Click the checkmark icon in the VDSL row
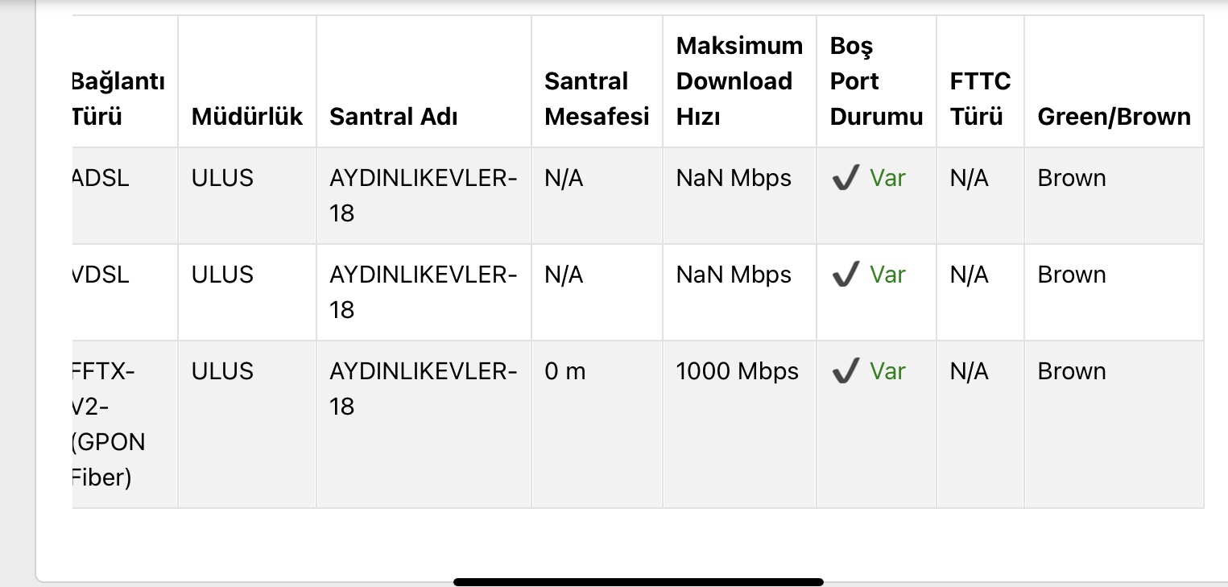Viewport: 1228px width, 587px height. (845, 275)
